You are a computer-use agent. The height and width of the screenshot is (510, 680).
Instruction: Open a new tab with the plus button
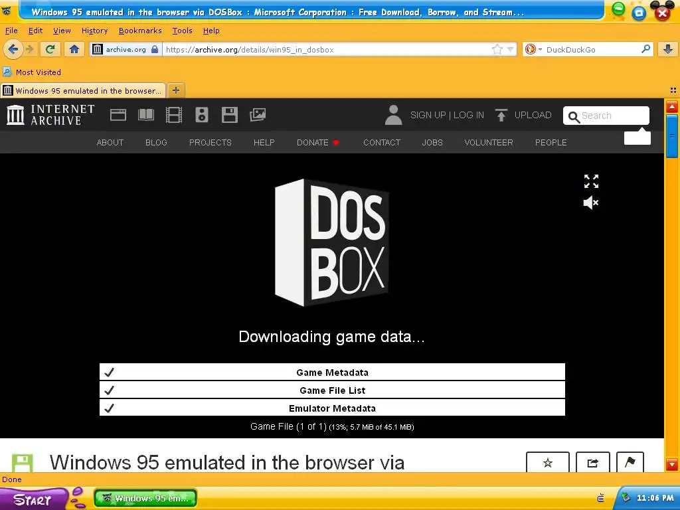click(175, 90)
